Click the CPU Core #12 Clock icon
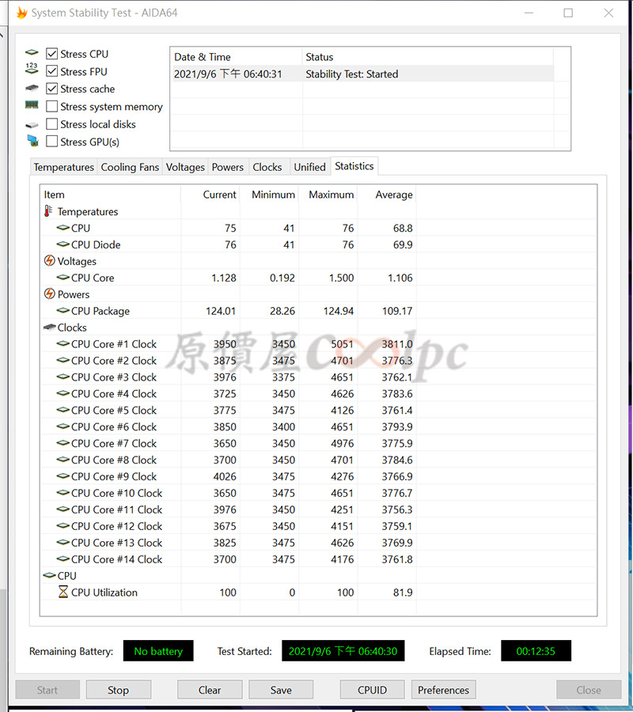633x712 pixels. click(63, 526)
